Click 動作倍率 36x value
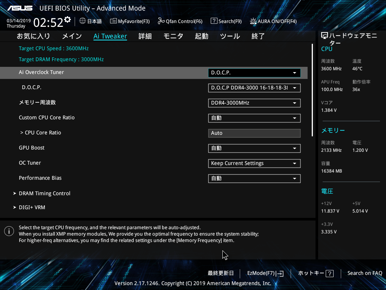Screen dimensions: 386x290 click(356, 89)
